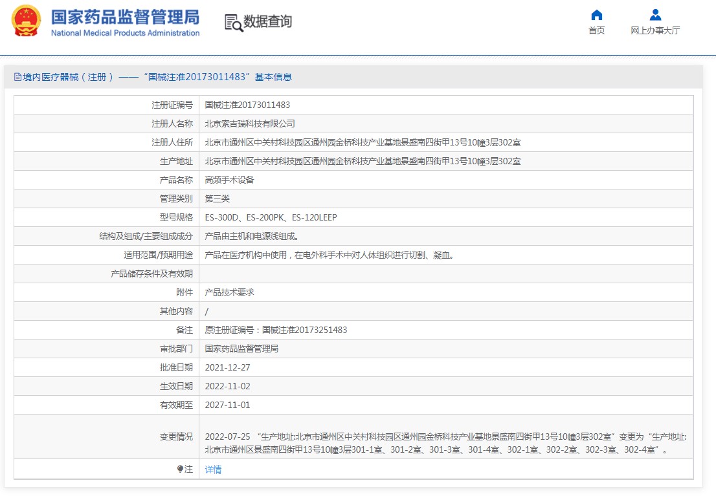The width and height of the screenshot is (716, 496).
Task: Click the registration number value 国械注准20173011483
Action: [247, 105]
